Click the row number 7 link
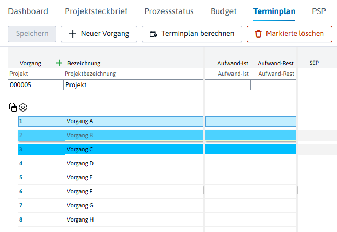Screen dimensions: 337x232 [21, 205]
